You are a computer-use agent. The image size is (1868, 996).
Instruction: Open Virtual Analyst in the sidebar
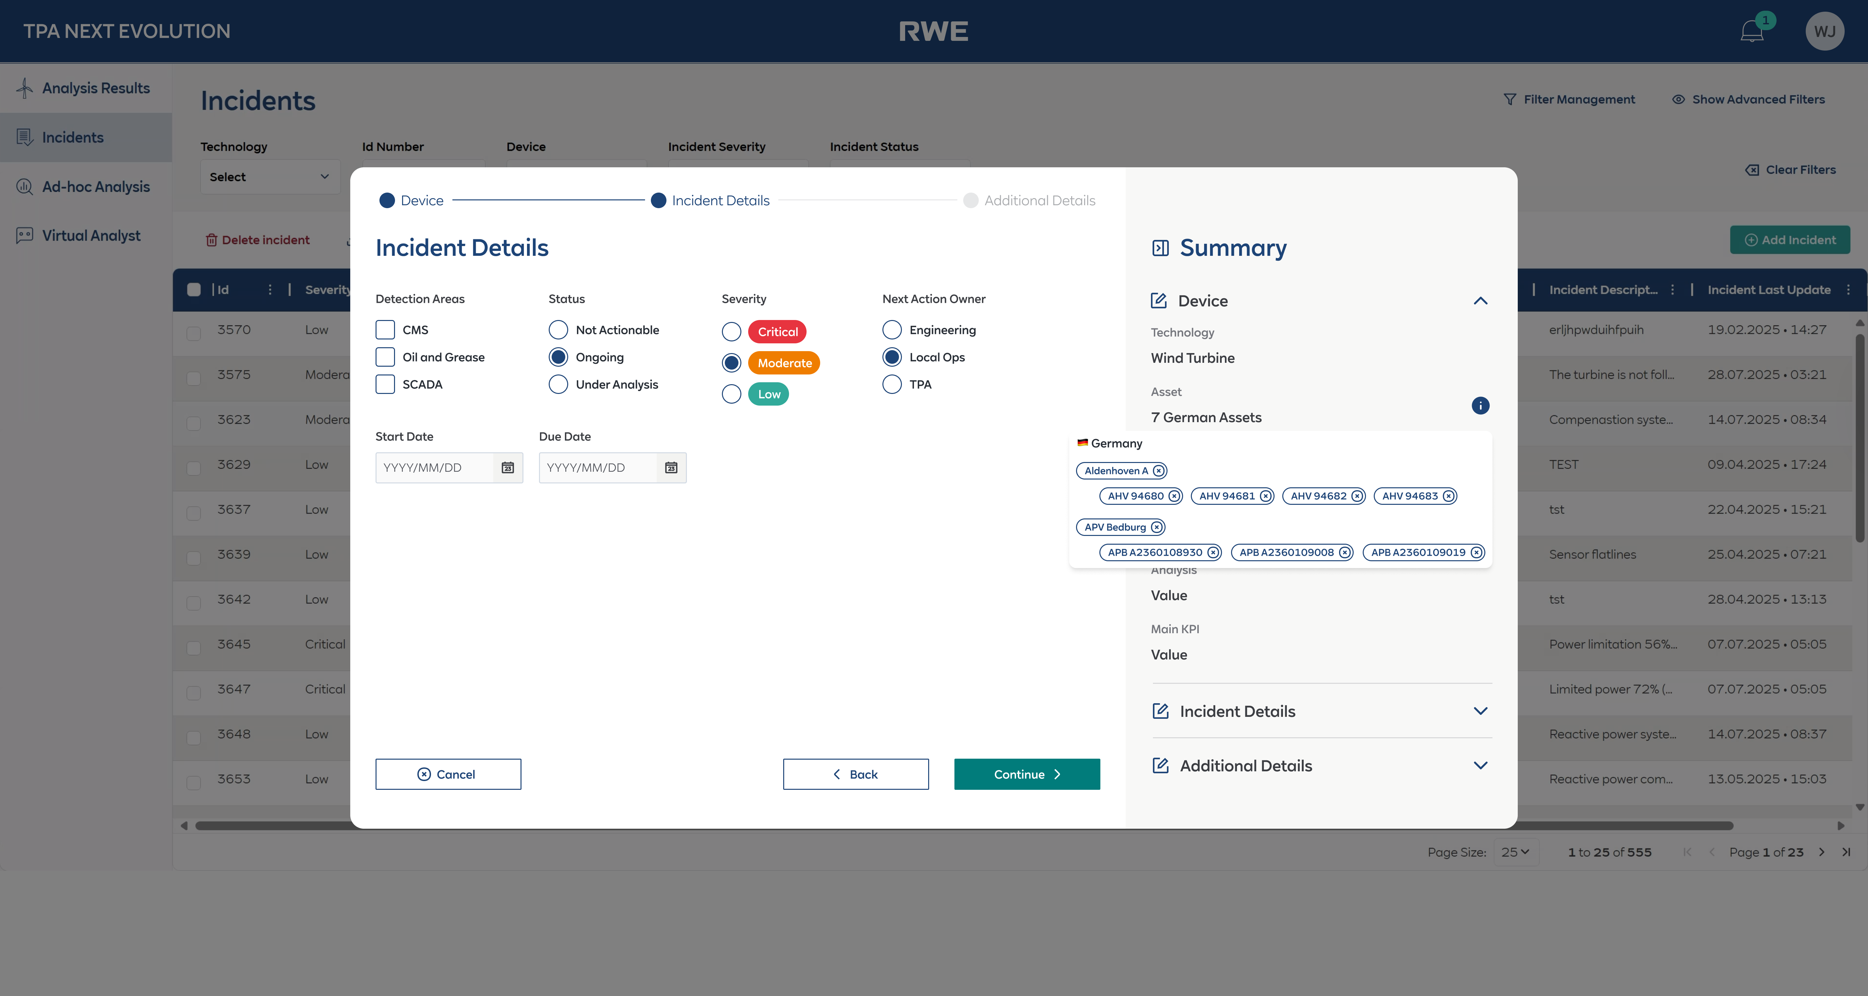[x=86, y=236]
